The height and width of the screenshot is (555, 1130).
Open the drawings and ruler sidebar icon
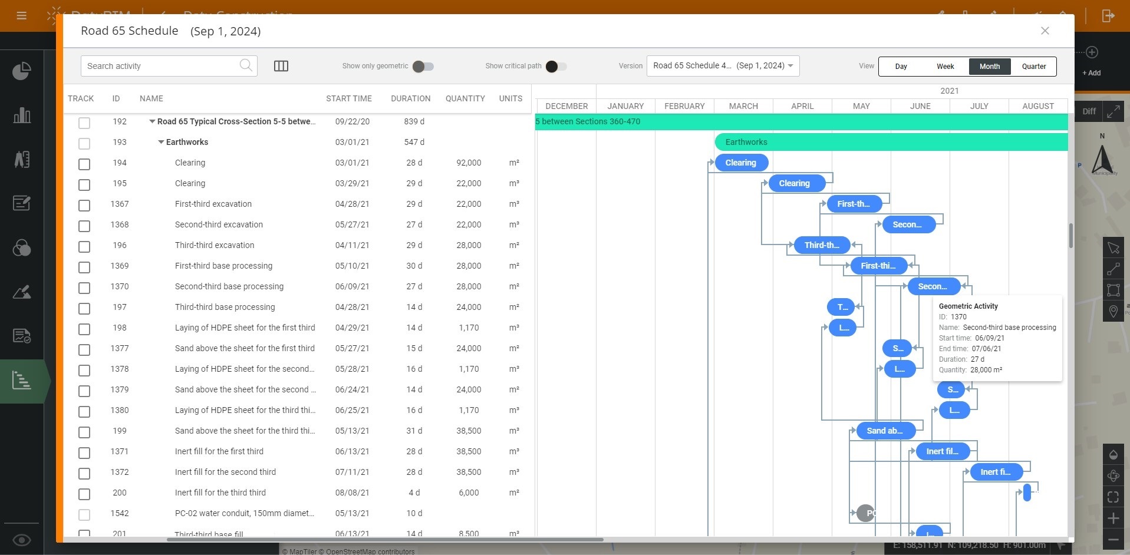click(x=22, y=159)
